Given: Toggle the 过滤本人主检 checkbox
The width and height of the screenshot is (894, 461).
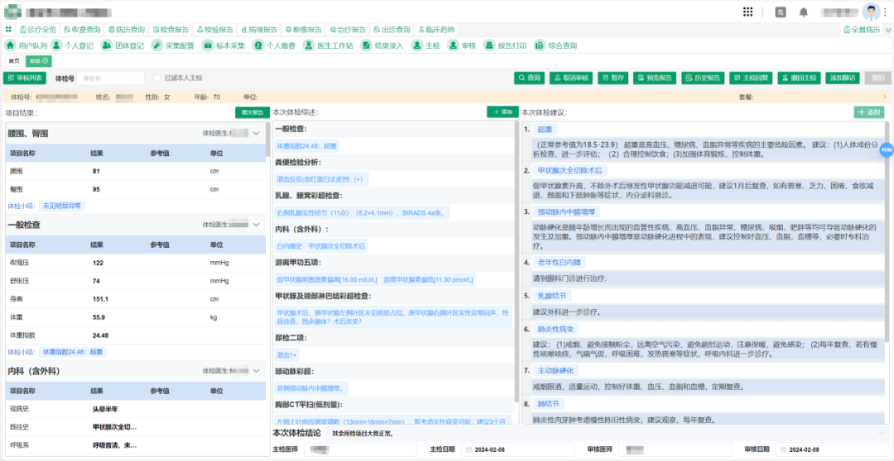Looking at the screenshot, I should point(157,78).
